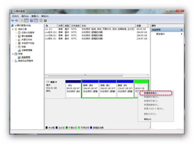Click the 任务计划程序 clock icon
This screenshot has height=144, width=194.
(x=19, y=33)
